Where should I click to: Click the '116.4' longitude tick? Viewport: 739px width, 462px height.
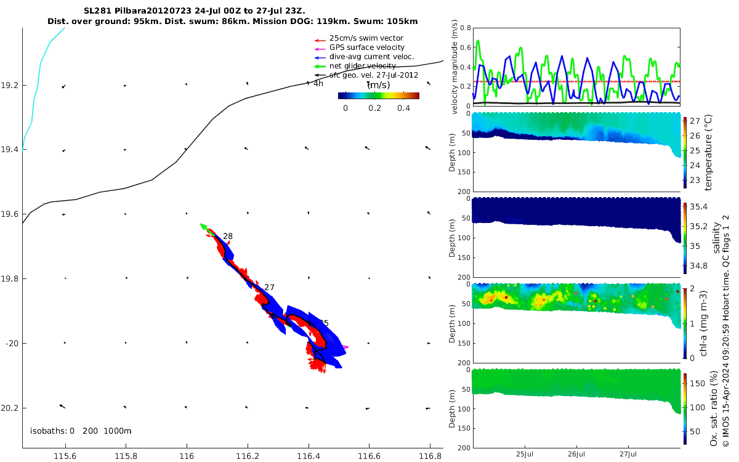[x=308, y=456]
